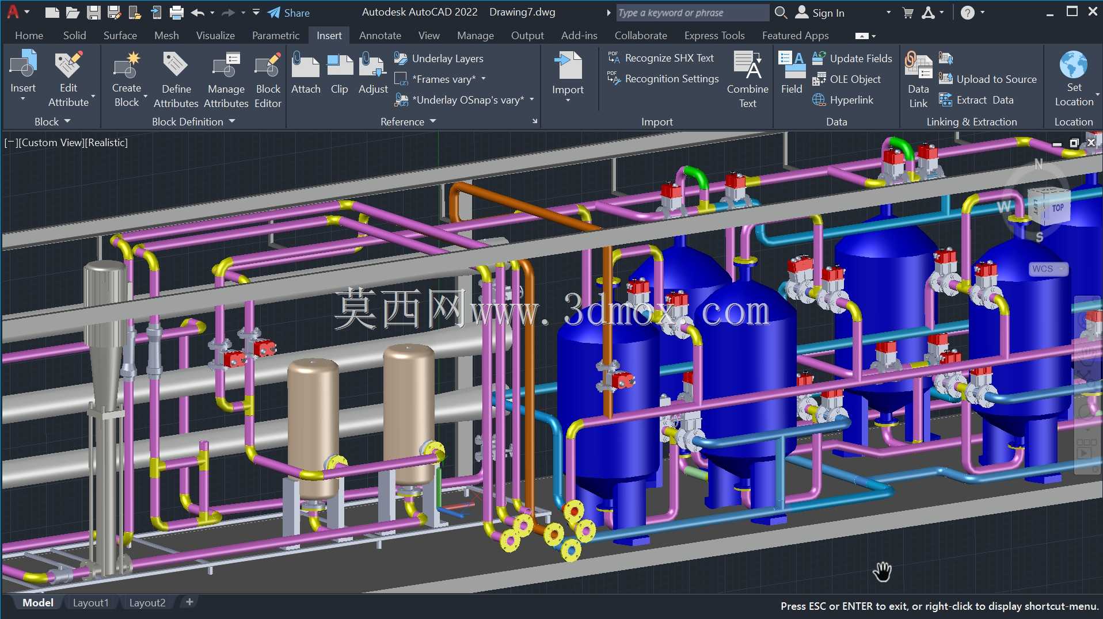1103x619 pixels.
Task: Click the Create Block icon
Action: (x=127, y=64)
